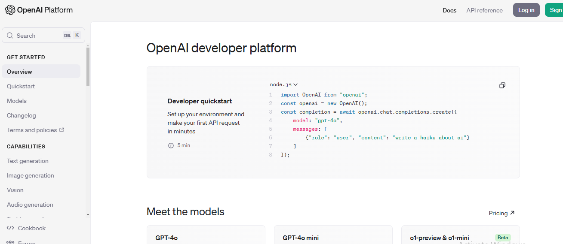563x244 pixels.
Task: Click the sidebar scroll down arrow
Action: [x=88, y=215]
